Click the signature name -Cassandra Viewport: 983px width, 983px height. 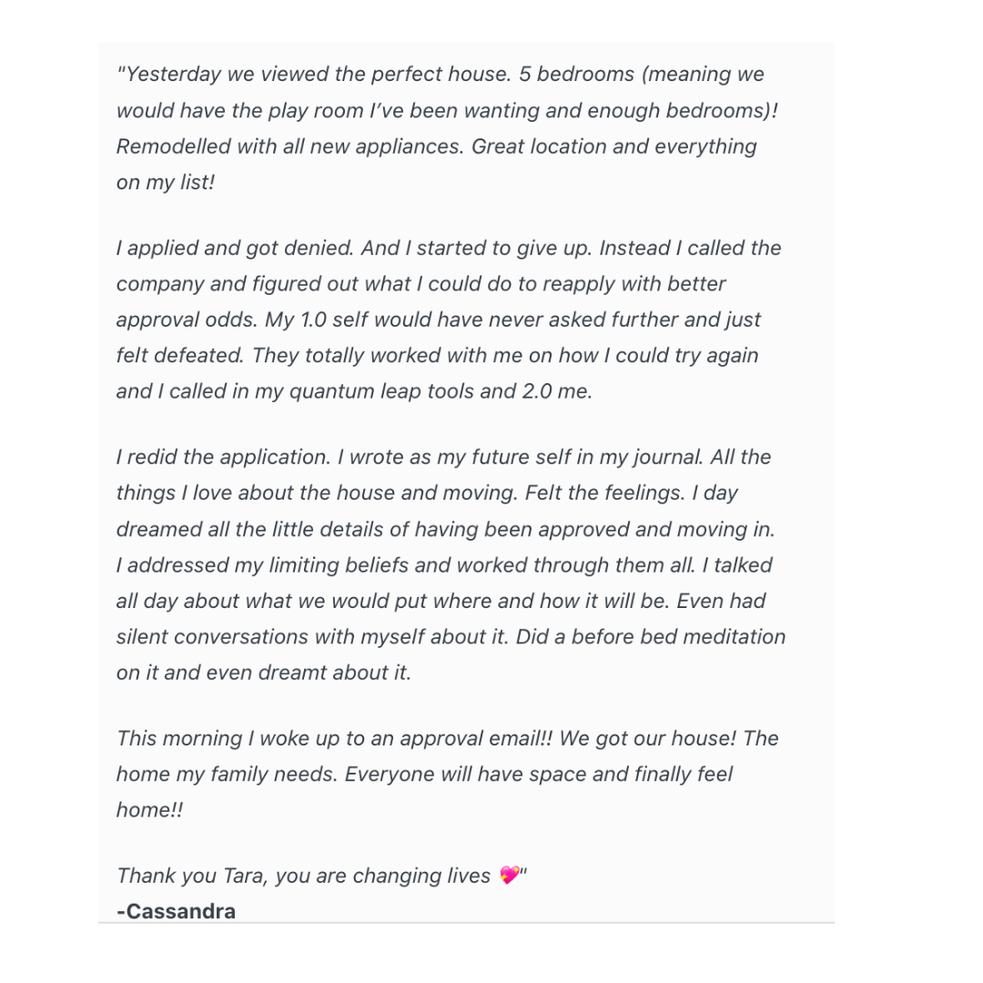tap(177, 911)
